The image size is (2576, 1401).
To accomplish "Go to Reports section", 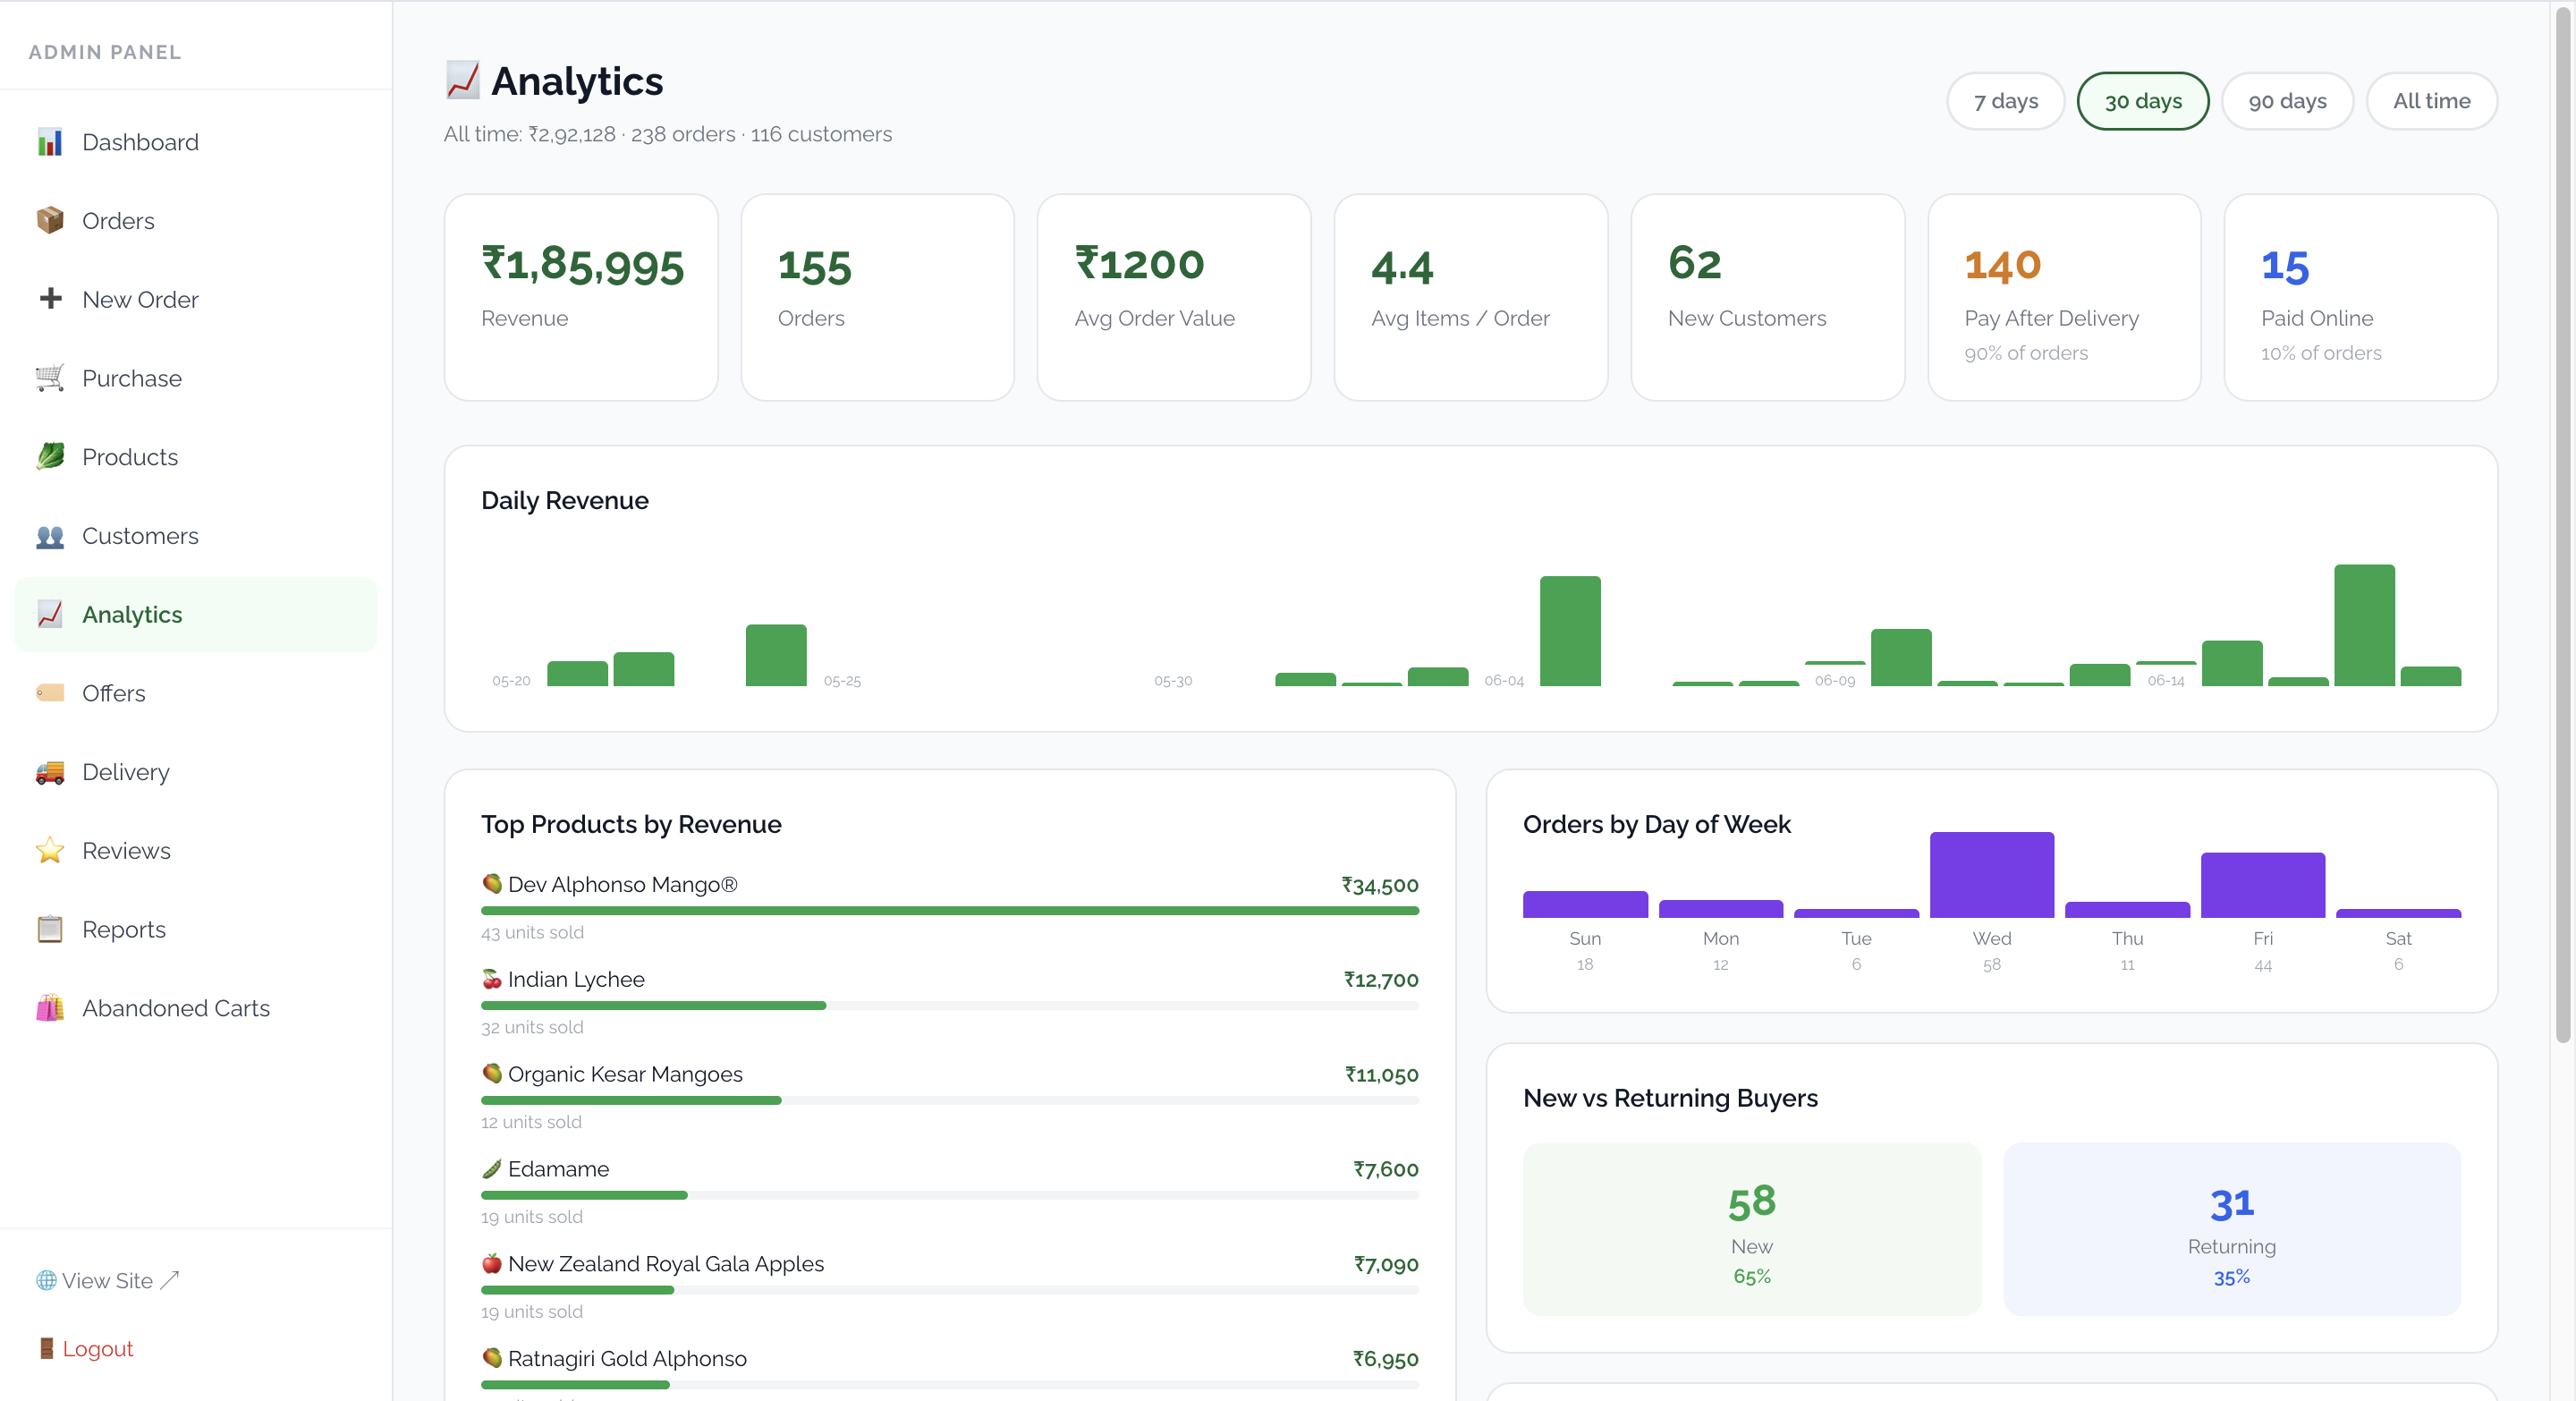I will [x=196, y=929].
